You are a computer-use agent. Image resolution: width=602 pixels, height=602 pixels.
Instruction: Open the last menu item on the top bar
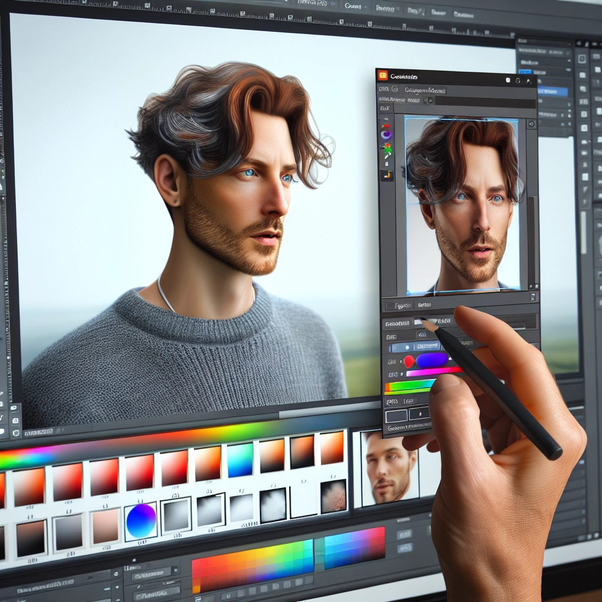463,15
